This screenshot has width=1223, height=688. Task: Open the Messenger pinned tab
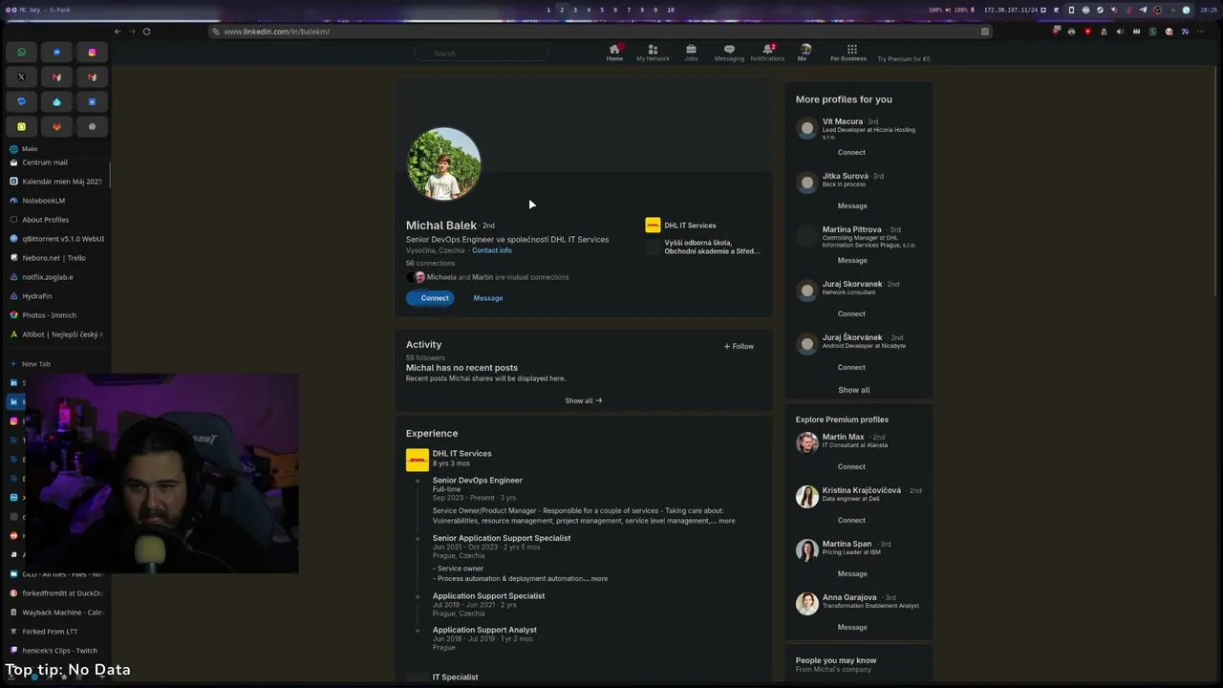point(56,53)
